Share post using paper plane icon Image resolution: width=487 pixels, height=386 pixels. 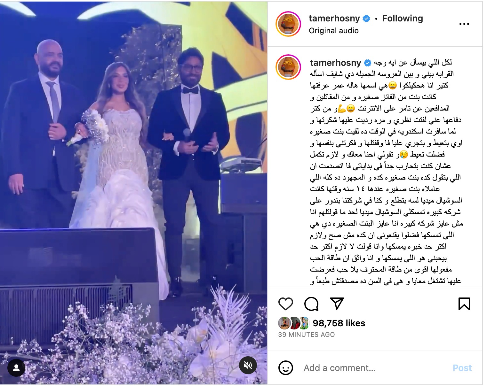(x=337, y=304)
